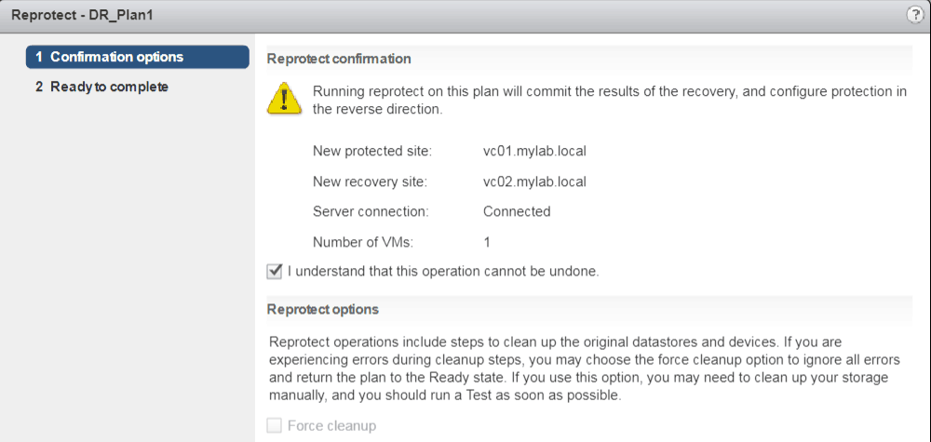
Task: Click the yellow warning triangle icon
Action: 283,99
